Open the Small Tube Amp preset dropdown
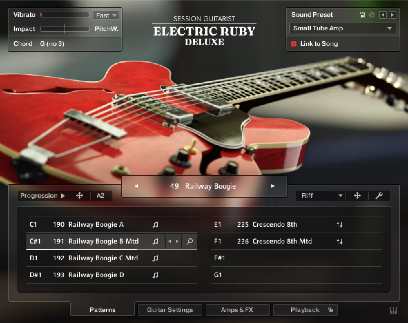Image resolution: width=408 pixels, height=323 pixels. 343,28
